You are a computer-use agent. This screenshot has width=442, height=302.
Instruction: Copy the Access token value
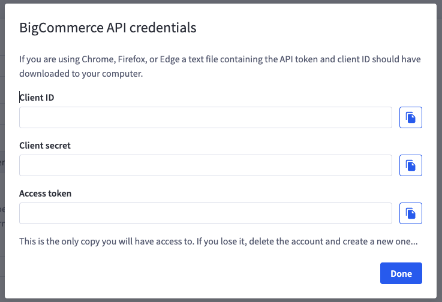pos(410,213)
